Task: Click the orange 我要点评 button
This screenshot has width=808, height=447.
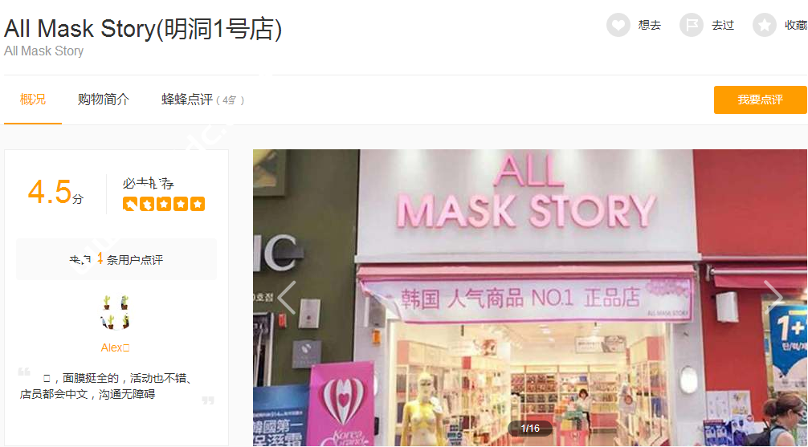Action: (x=760, y=100)
